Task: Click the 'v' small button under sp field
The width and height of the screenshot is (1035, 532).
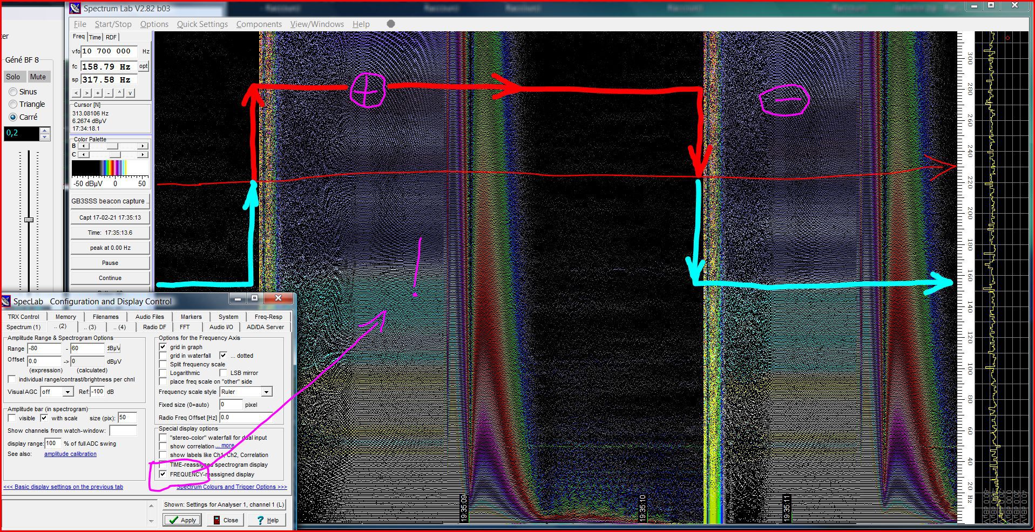Action: click(x=130, y=93)
